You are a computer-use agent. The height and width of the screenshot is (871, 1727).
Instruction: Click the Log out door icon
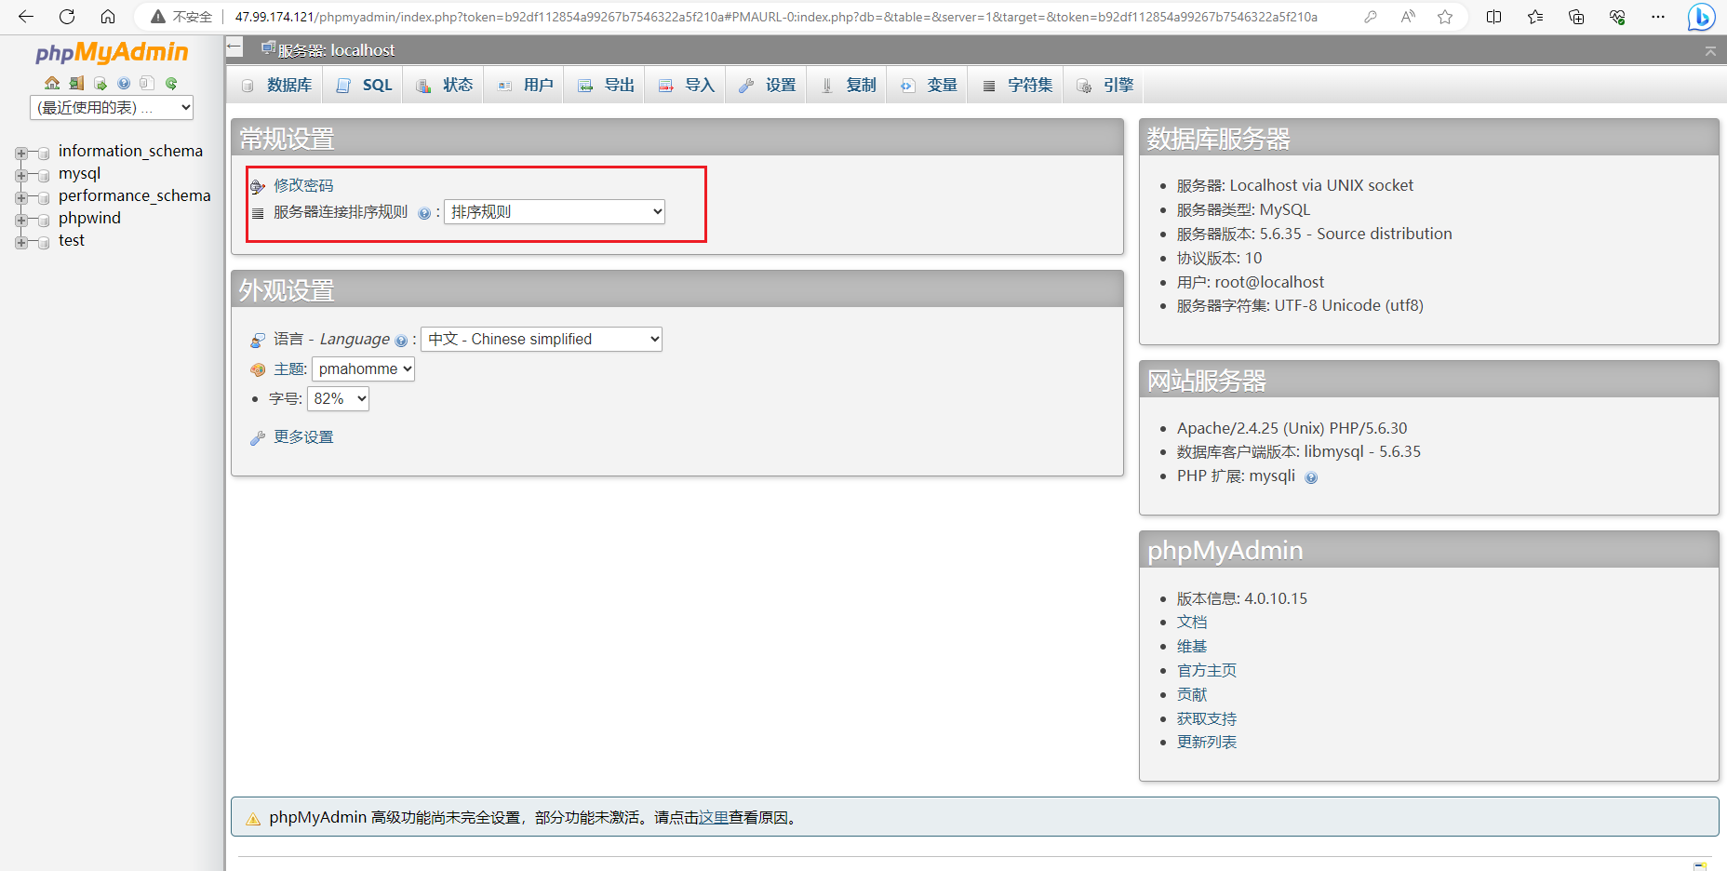pos(76,83)
